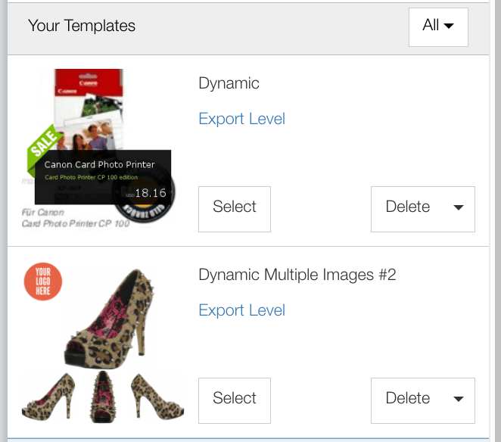The width and height of the screenshot is (501, 442).
Task: Click Export Level under the Dynamic template
Action: pyautogui.click(x=241, y=119)
